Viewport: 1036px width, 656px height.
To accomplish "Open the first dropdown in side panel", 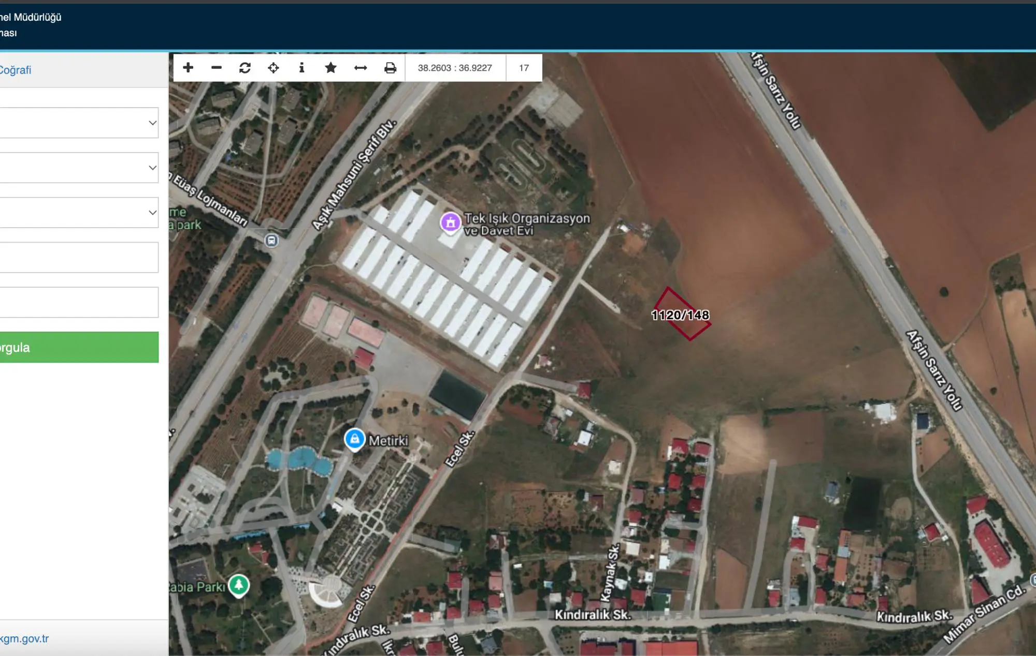I will 79,123.
